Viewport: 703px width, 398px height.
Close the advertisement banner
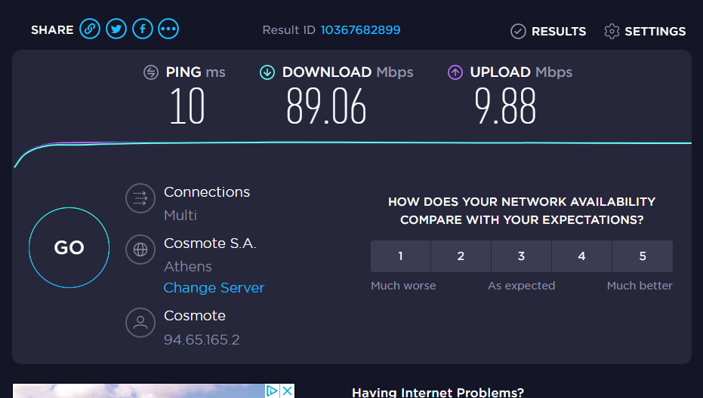(x=288, y=390)
